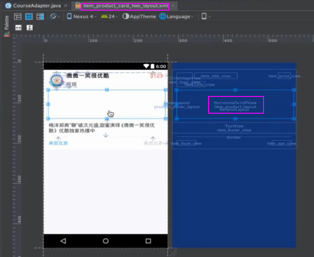Expand the Language selector dropdown
314x257 pixels.
click(x=177, y=16)
